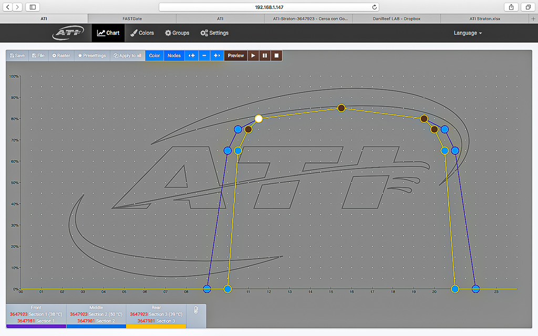Go back with Safari's back arrow
This screenshot has height=336, width=538.
pyautogui.click(x=7, y=7)
